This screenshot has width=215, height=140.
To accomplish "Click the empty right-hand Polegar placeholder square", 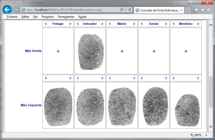I will 58,51.
